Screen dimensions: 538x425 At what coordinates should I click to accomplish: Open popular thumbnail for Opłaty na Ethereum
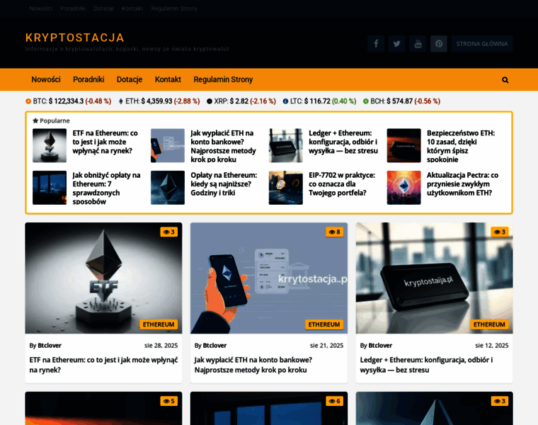click(168, 188)
